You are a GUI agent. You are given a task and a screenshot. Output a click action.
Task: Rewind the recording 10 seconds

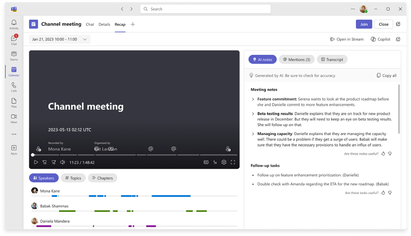pyautogui.click(x=44, y=162)
